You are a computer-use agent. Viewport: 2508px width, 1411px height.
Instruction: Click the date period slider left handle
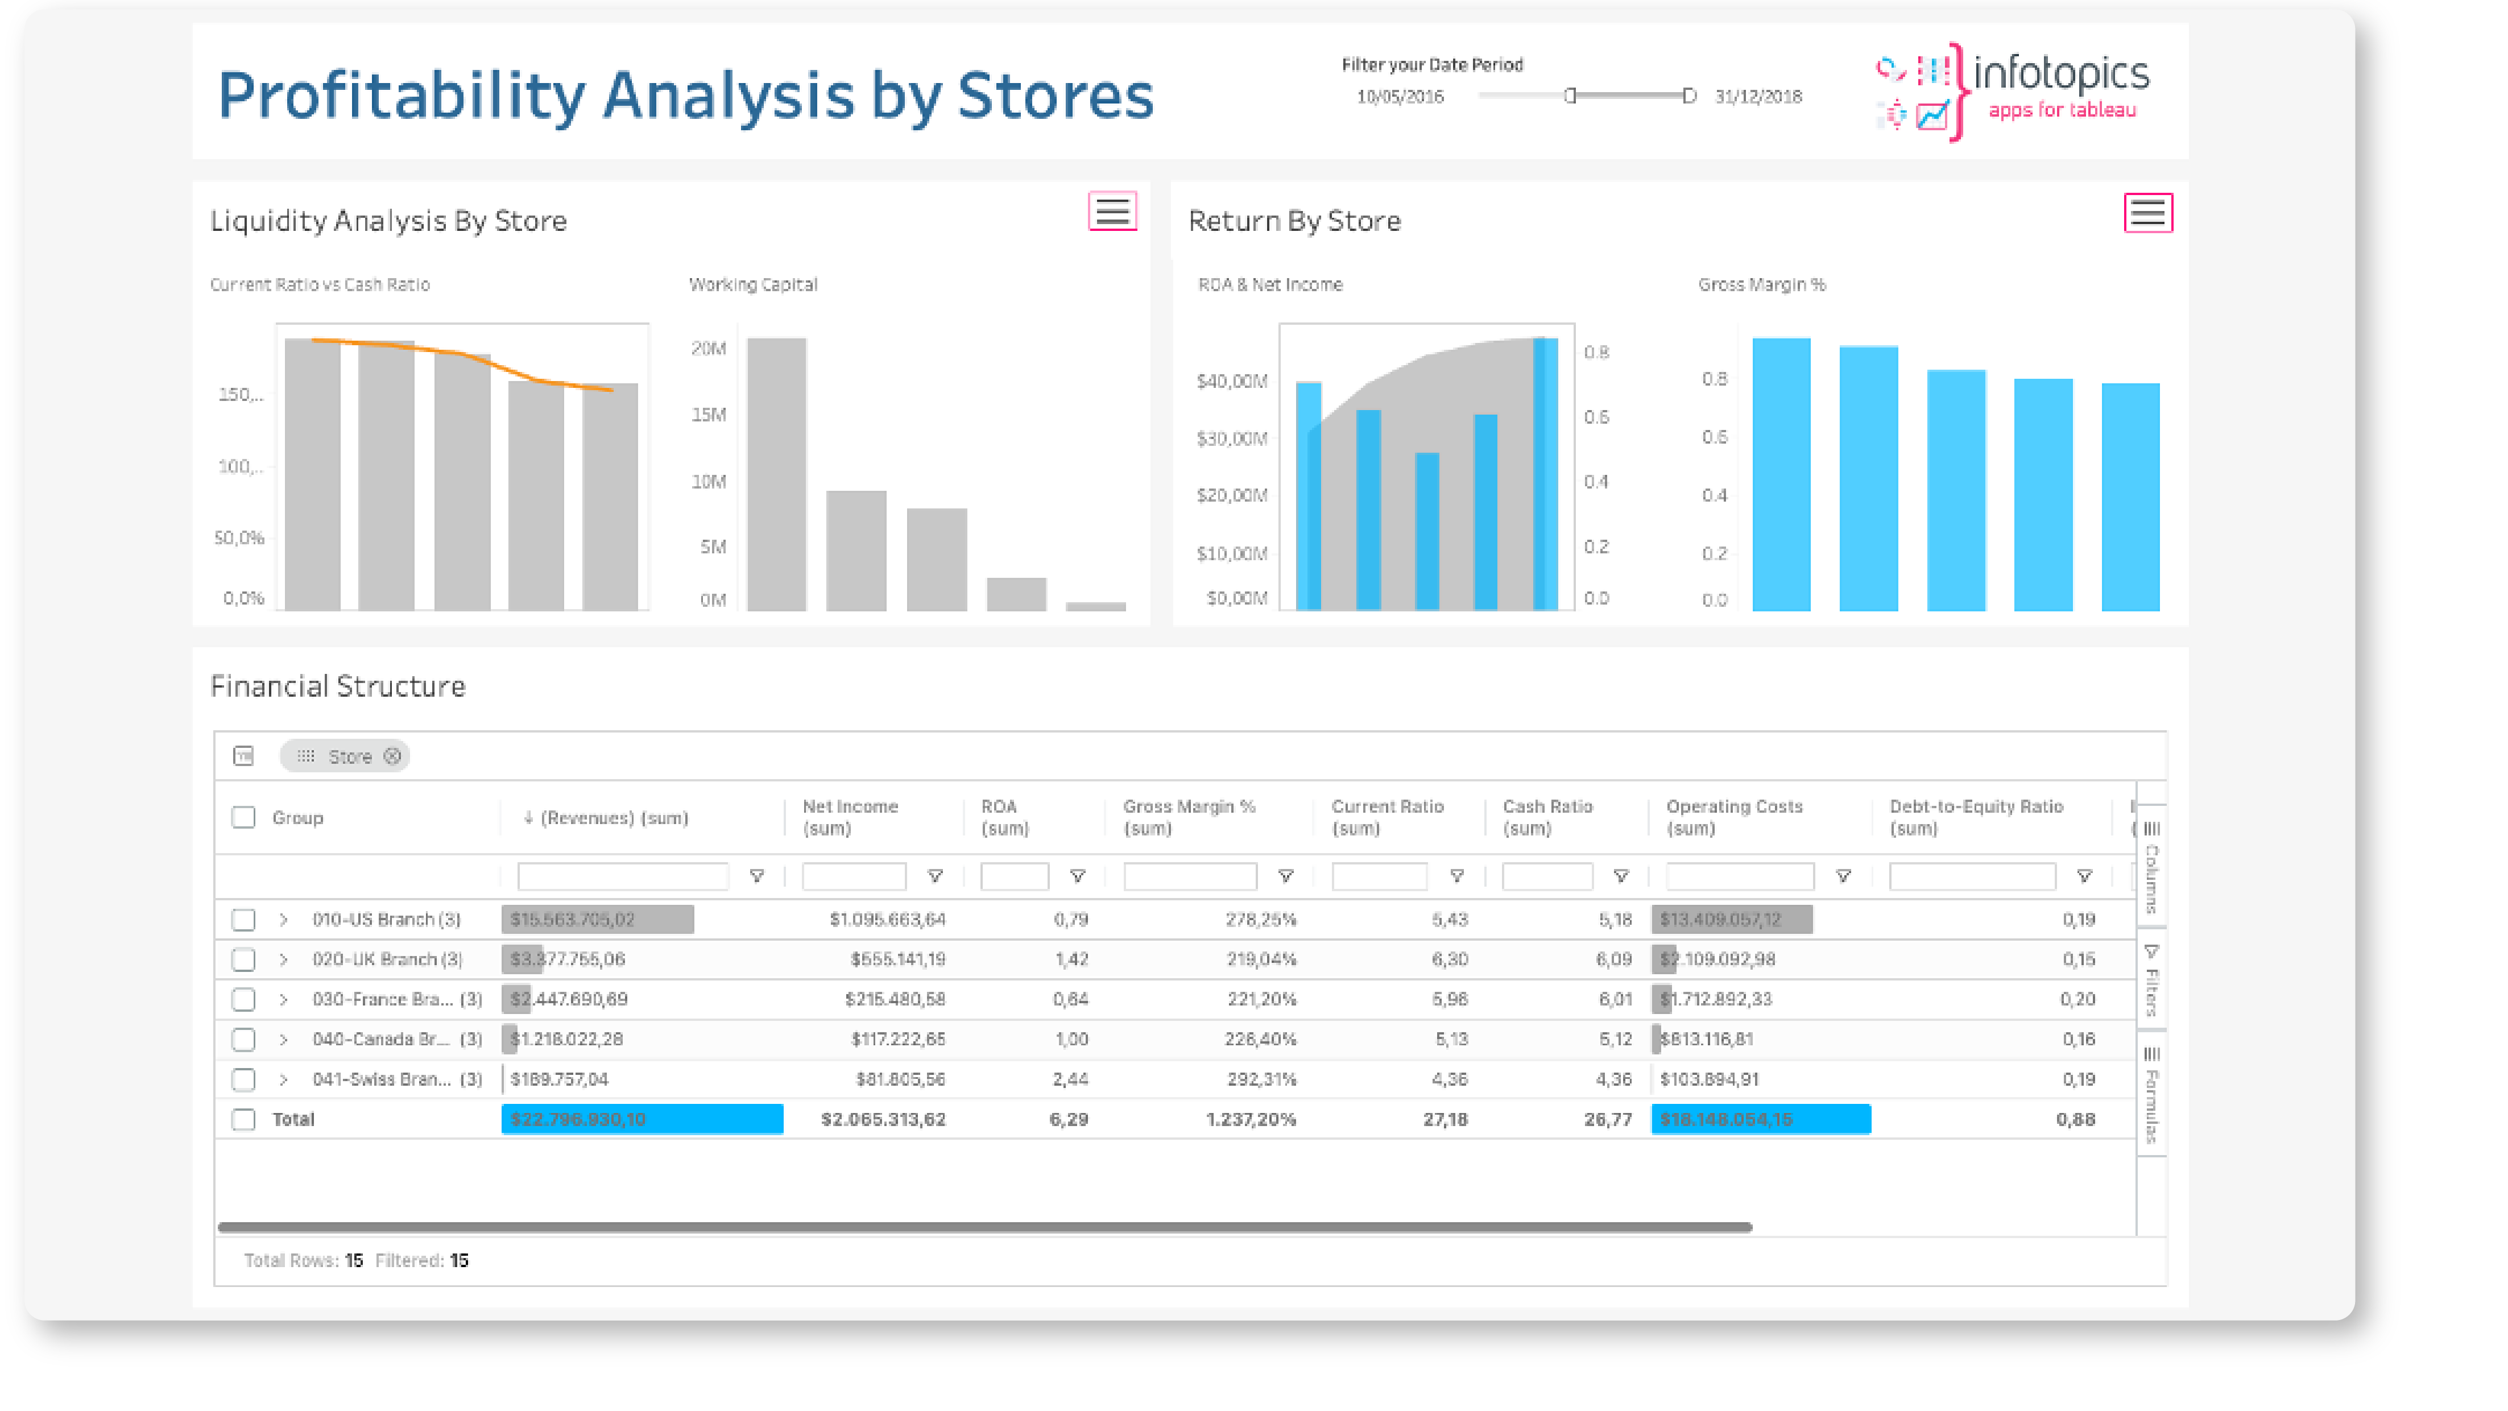click(x=1570, y=96)
